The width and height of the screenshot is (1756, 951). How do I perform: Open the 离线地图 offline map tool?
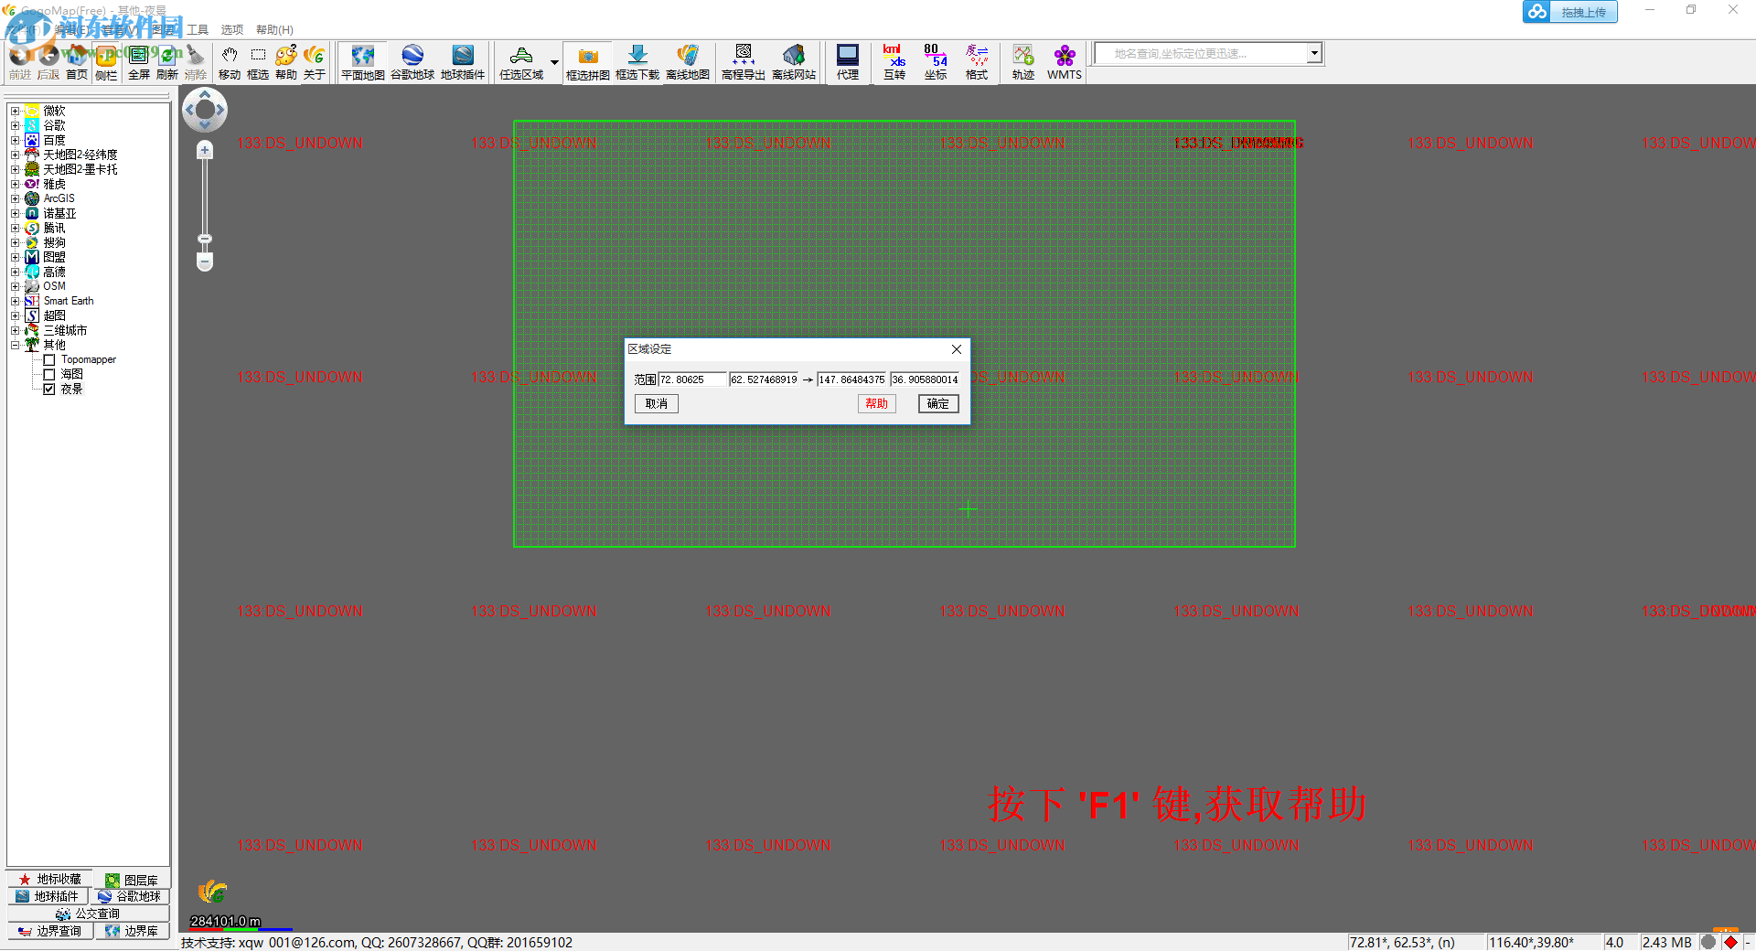[x=688, y=62]
